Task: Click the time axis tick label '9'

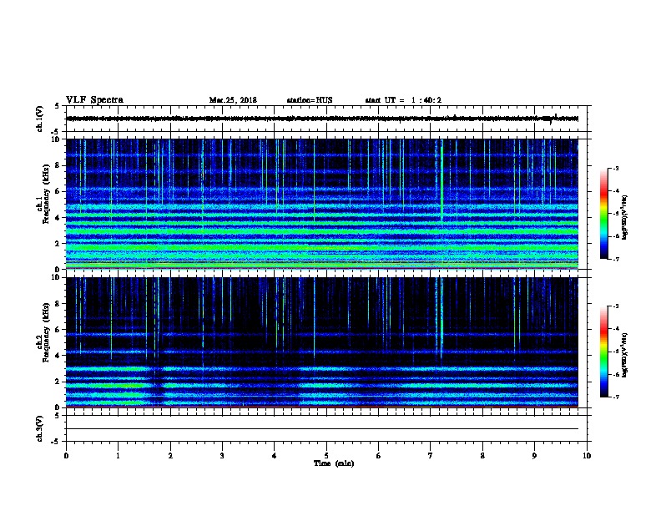Action: pos(534,456)
